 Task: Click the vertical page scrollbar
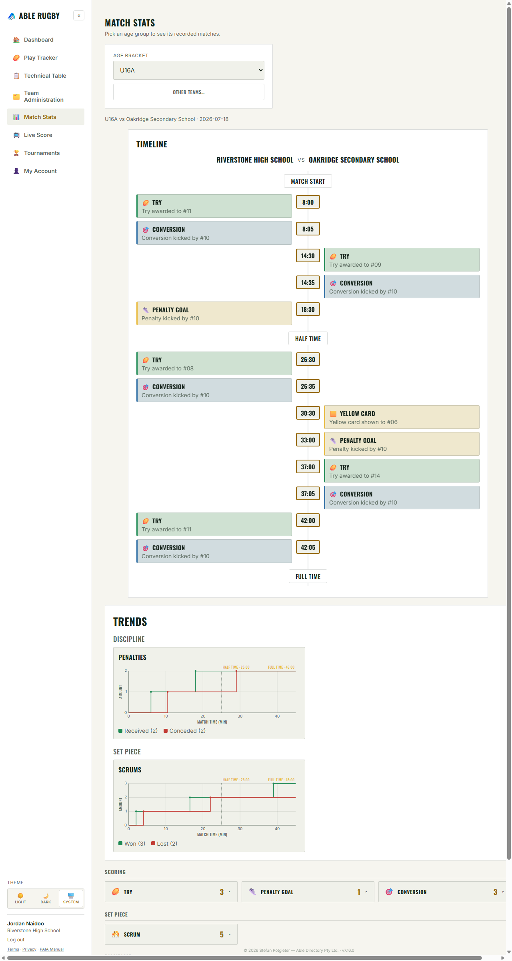pyautogui.click(x=509, y=432)
